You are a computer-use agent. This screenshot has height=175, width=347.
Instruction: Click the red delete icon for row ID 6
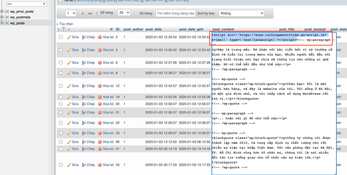click(x=100, y=63)
